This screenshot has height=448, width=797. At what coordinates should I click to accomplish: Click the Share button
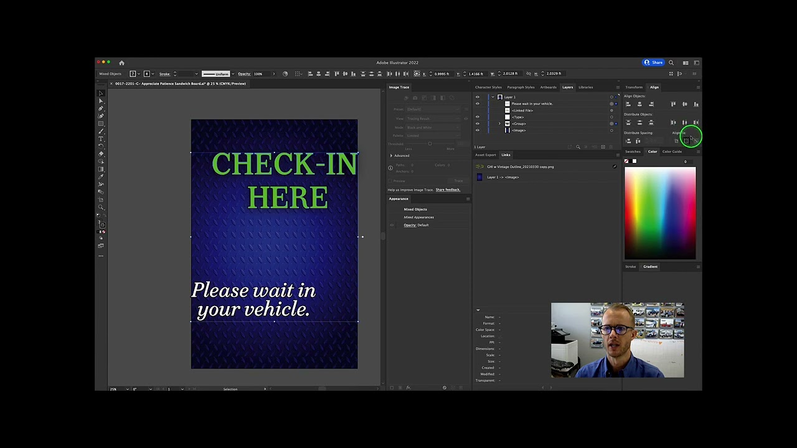(654, 63)
